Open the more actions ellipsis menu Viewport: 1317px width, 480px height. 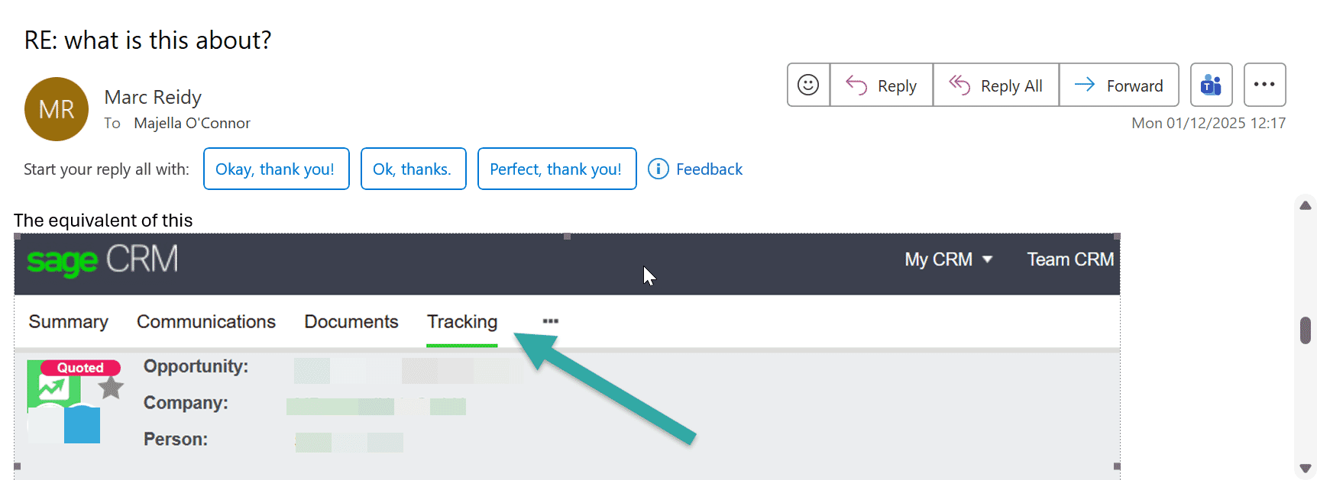[1264, 85]
